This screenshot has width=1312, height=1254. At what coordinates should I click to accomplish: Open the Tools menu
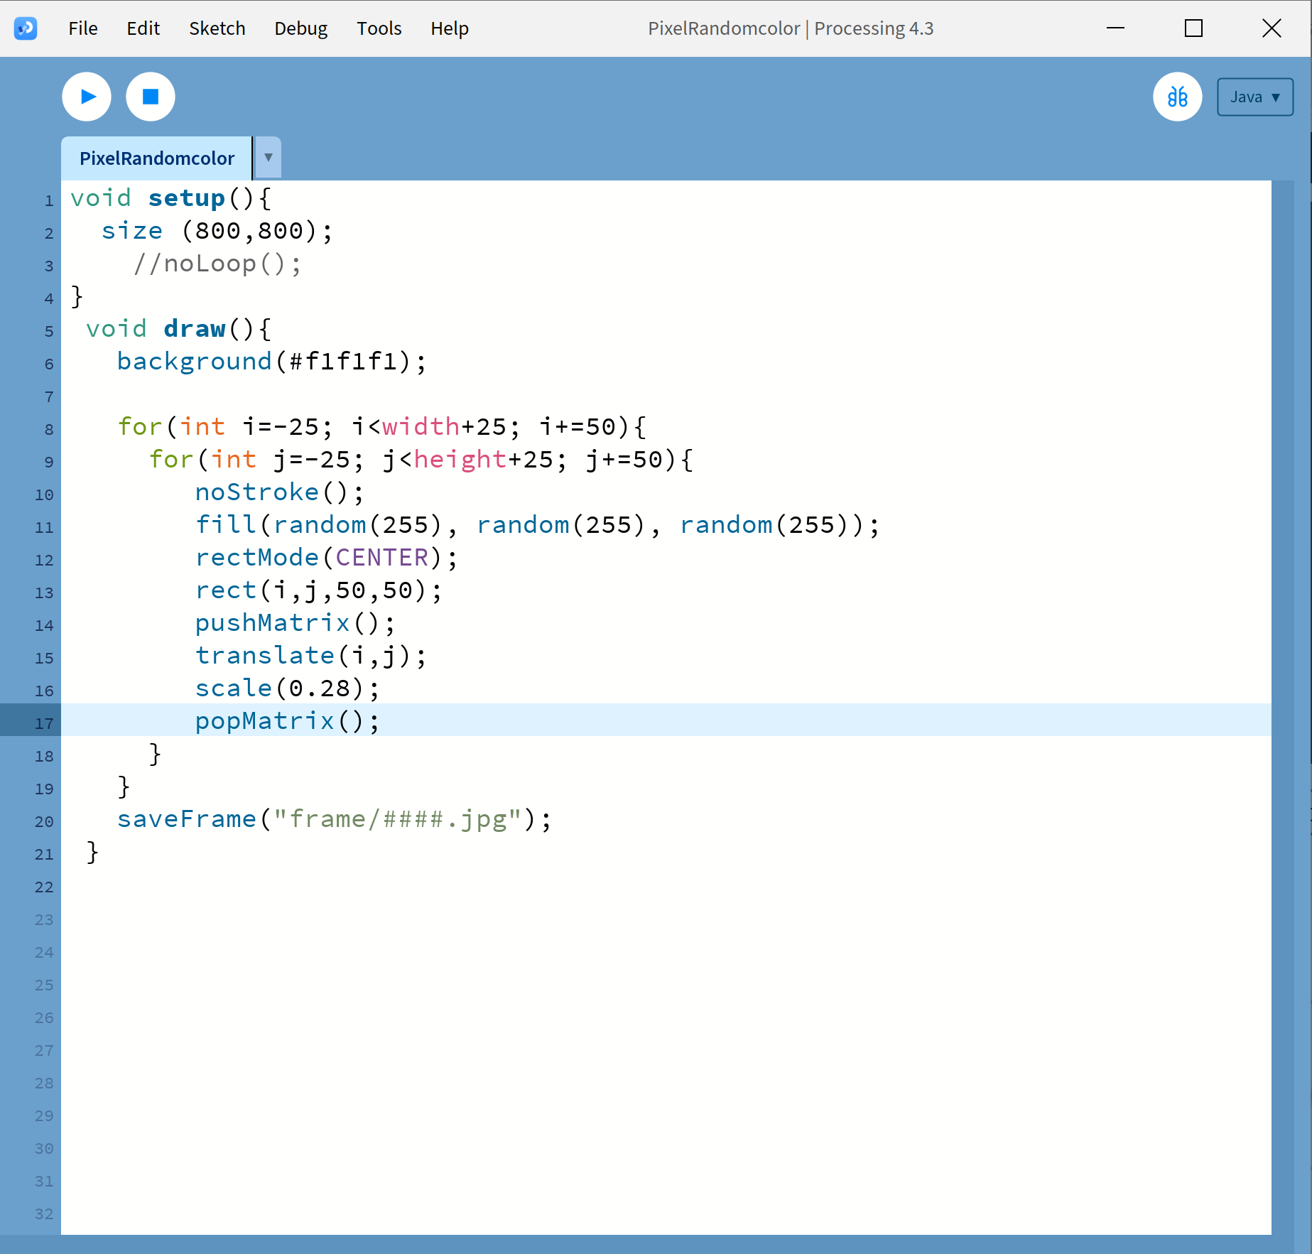pos(379,28)
